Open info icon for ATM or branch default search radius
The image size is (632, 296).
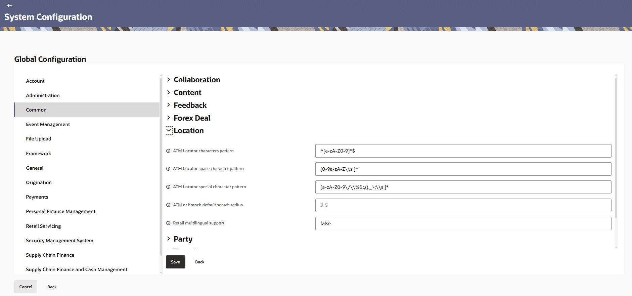(x=168, y=205)
